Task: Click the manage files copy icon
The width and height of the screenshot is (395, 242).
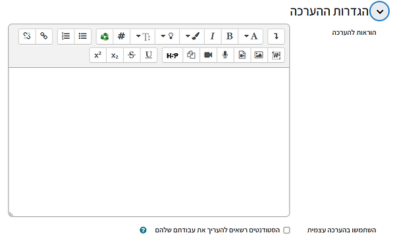Action: pyautogui.click(x=191, y=55)
